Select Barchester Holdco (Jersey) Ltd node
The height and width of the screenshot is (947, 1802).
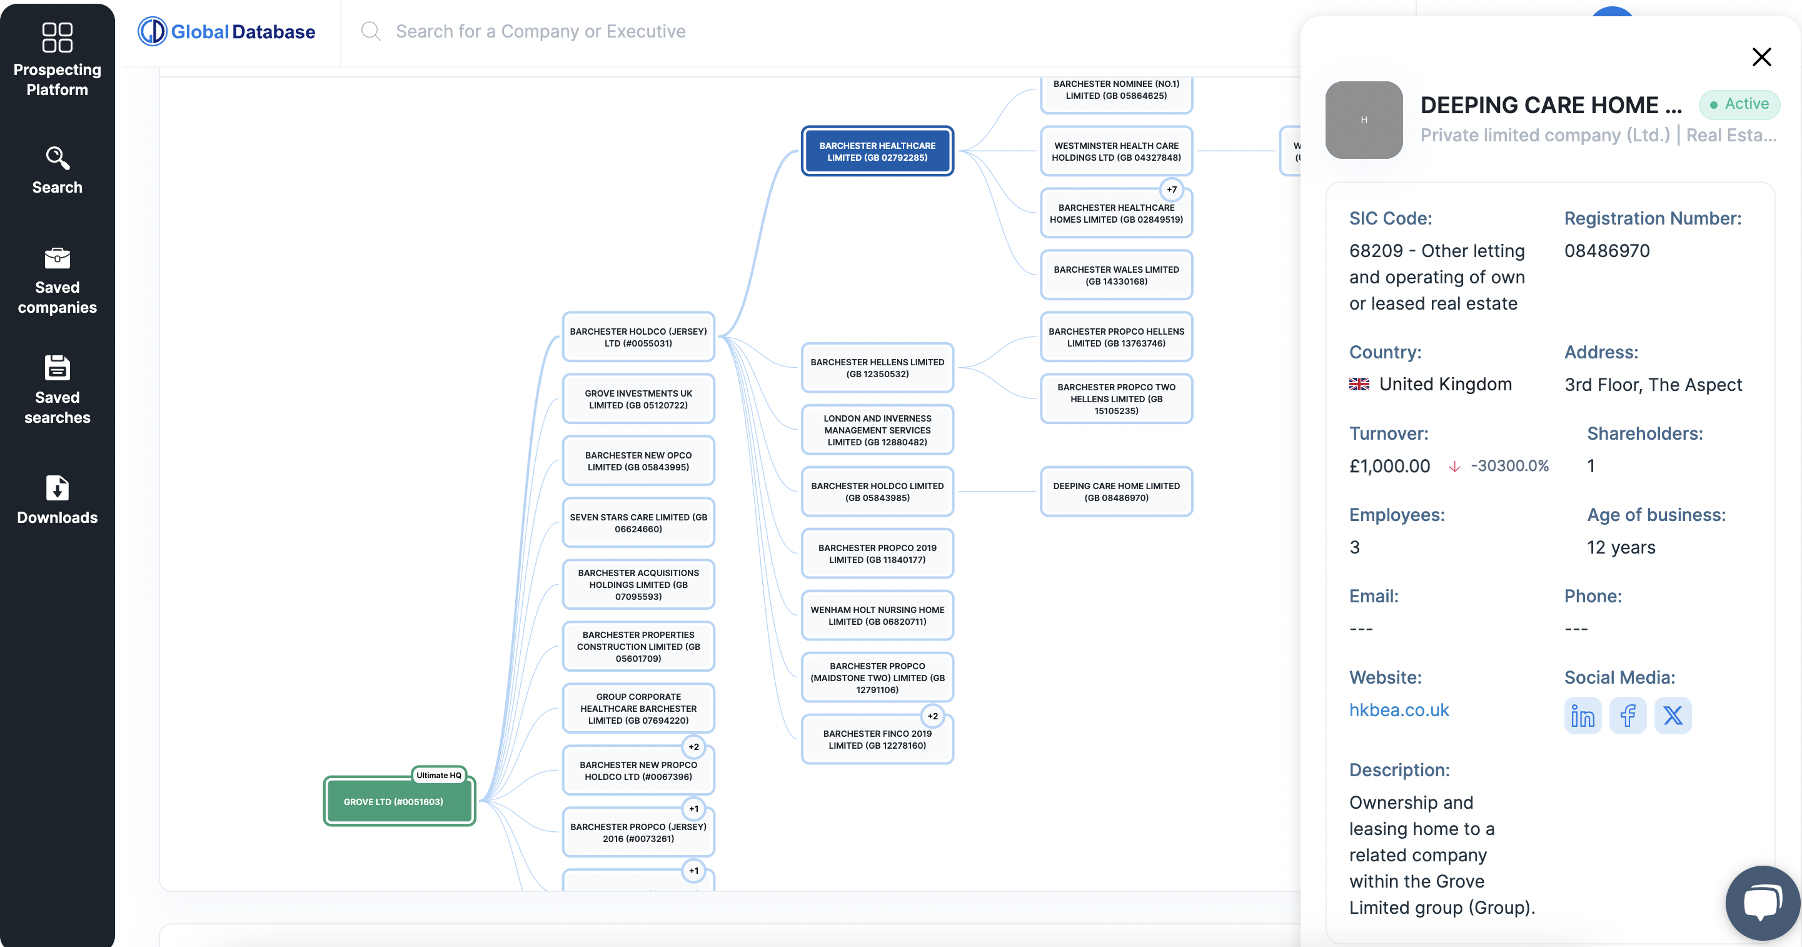[x=638, y=337]
